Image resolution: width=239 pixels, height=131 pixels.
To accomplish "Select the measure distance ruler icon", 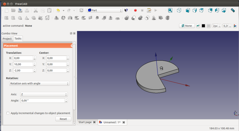I will point(233,10).
